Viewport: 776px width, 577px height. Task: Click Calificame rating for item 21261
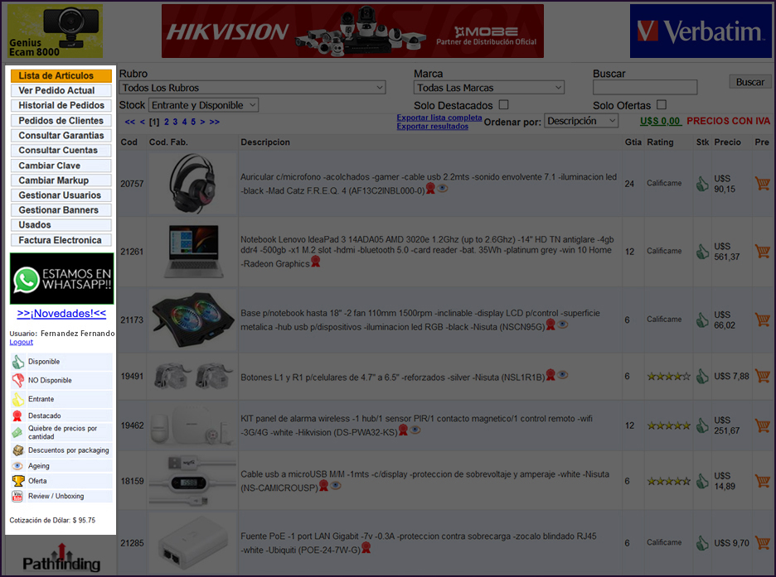pos(664,251)
